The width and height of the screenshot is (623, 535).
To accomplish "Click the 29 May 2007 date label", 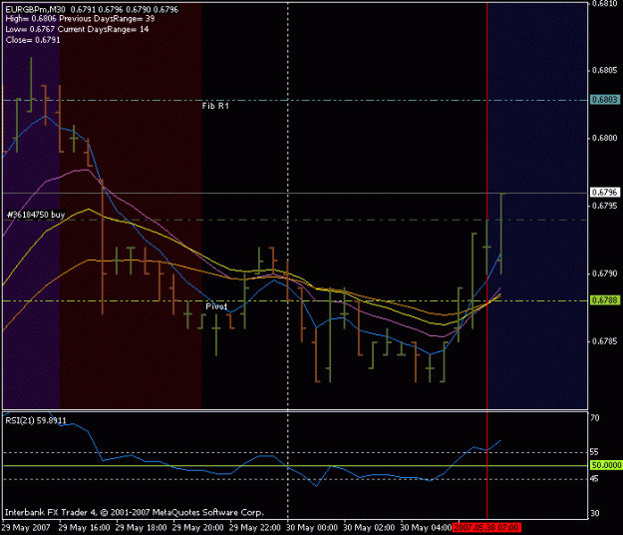I will coord(26,528).
